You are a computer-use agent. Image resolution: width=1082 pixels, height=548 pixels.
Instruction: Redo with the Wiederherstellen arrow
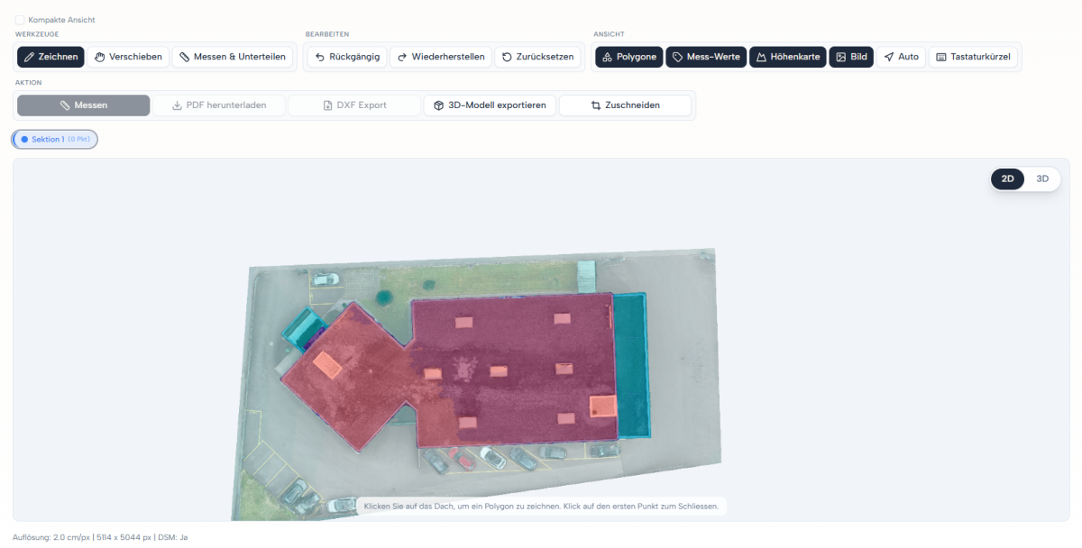441,57
